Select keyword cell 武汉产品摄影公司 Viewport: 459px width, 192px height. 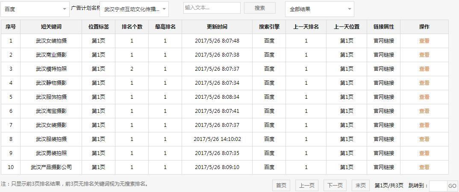[51, 167]
